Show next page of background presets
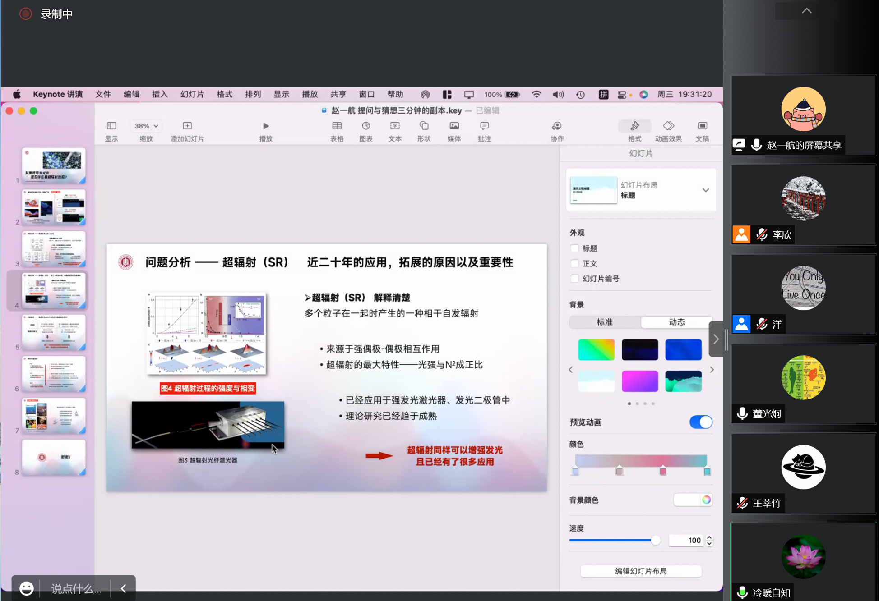The width and height of the screenshot is (879, 601). click(712, 370)
